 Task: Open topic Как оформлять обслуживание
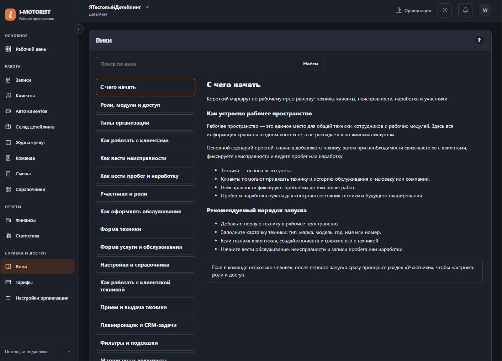146,211
